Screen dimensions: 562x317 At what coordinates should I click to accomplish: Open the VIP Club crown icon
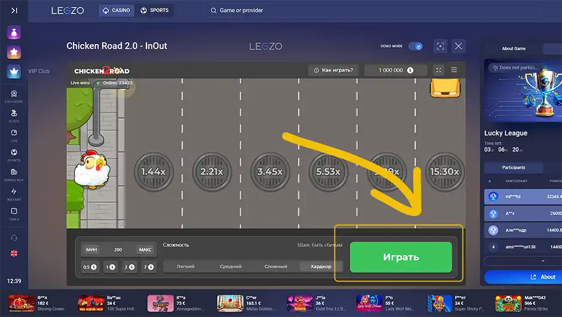click(14, 72)
